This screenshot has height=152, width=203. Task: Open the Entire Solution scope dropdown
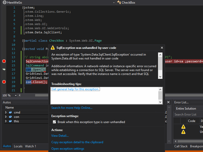coord(189,109)
